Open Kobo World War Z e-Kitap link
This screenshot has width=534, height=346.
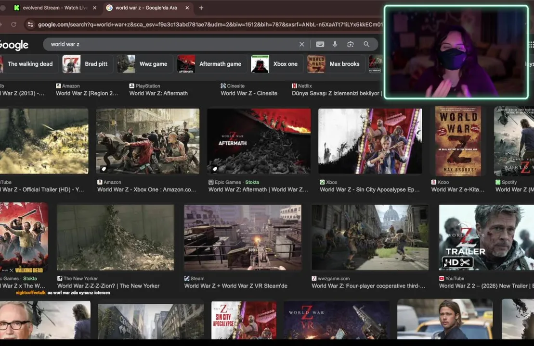click(x=458, y=190)
